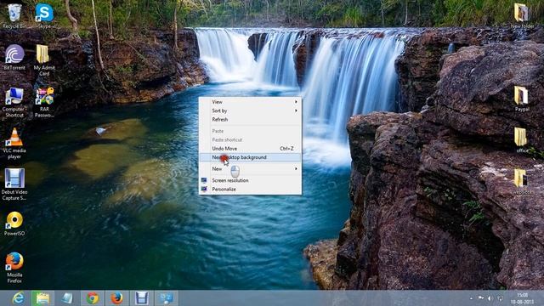Click the Paste shortcut menu entry
The width and height of the screenshot is (544, 306).
point(250,139)
